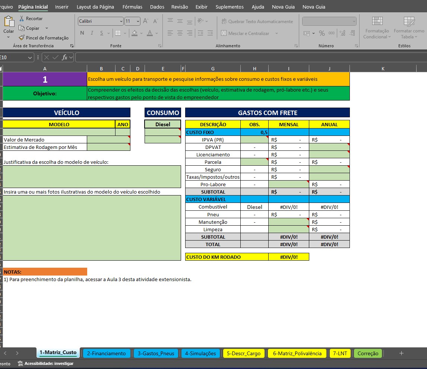Toggle italic (I) formatting

coord(92,33)
